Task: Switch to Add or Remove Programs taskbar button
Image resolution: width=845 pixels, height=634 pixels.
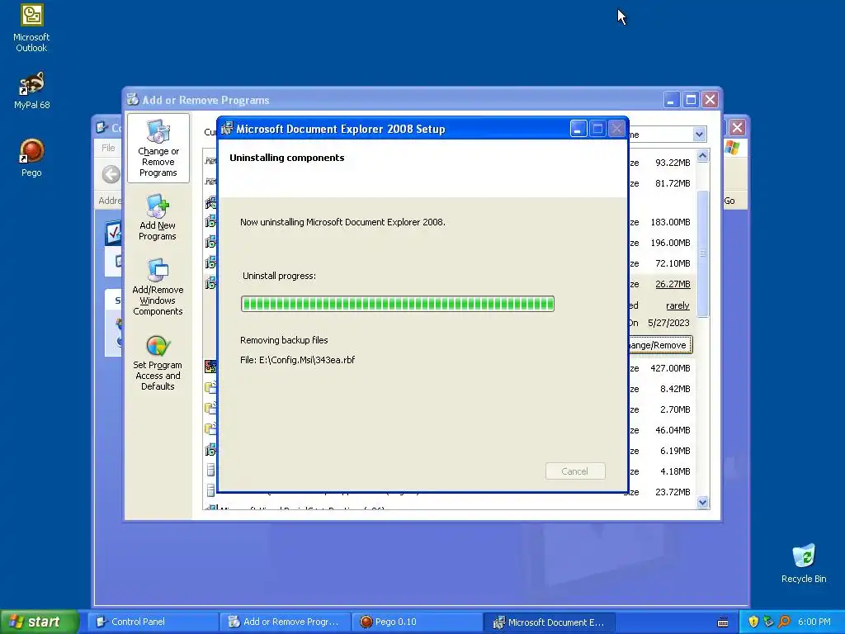Action: (285, 622)
